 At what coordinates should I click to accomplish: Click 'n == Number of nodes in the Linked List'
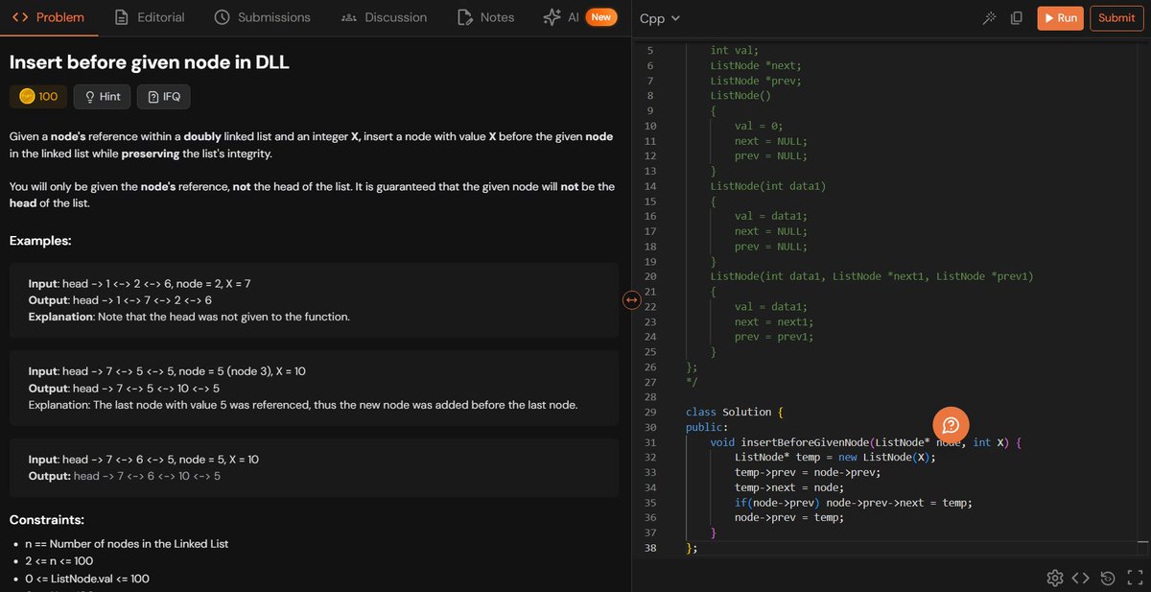[x=127, y=544]
